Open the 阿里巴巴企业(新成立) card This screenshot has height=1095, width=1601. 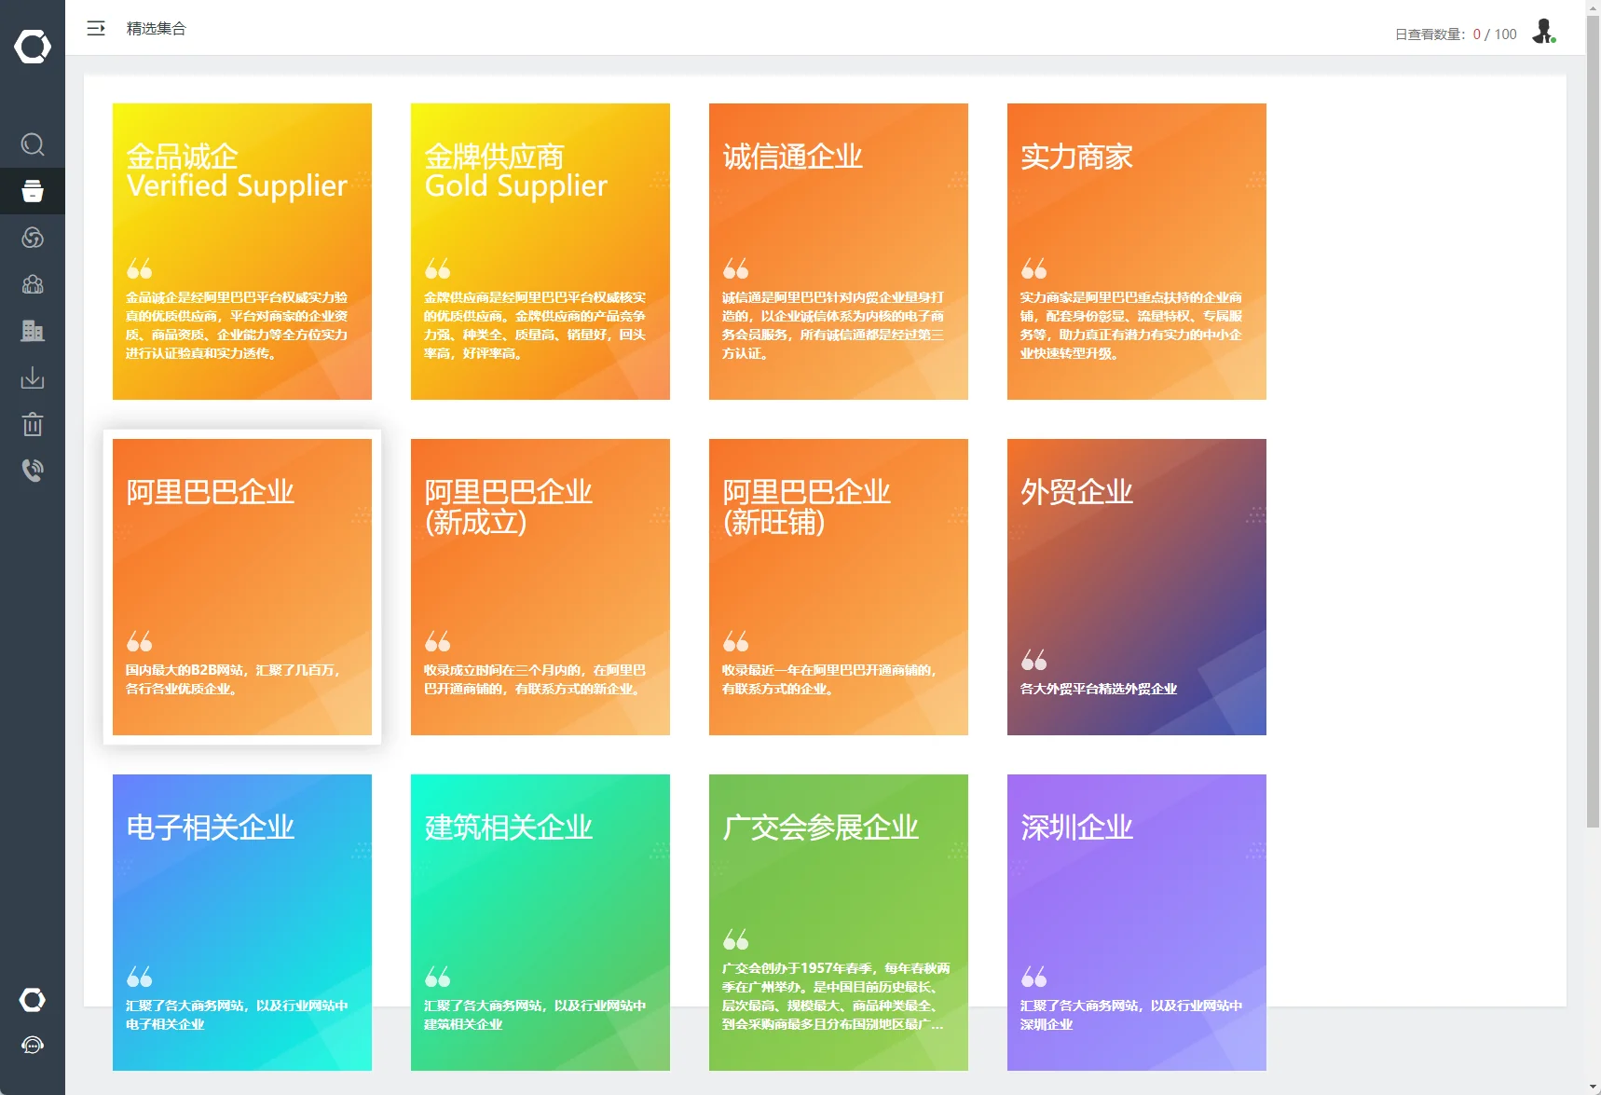[x=541, y=587]
